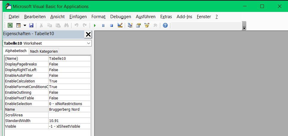Select the Visible property label

pos(27,126)
